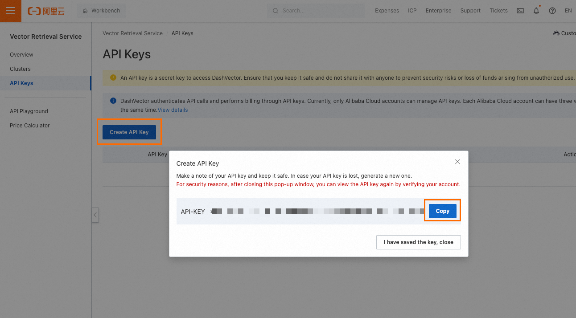The height and width of the screenshot is (318, 576).
Task: Click Vector Retrieval Service breadcrumb
Action: (x=132, y=33)
